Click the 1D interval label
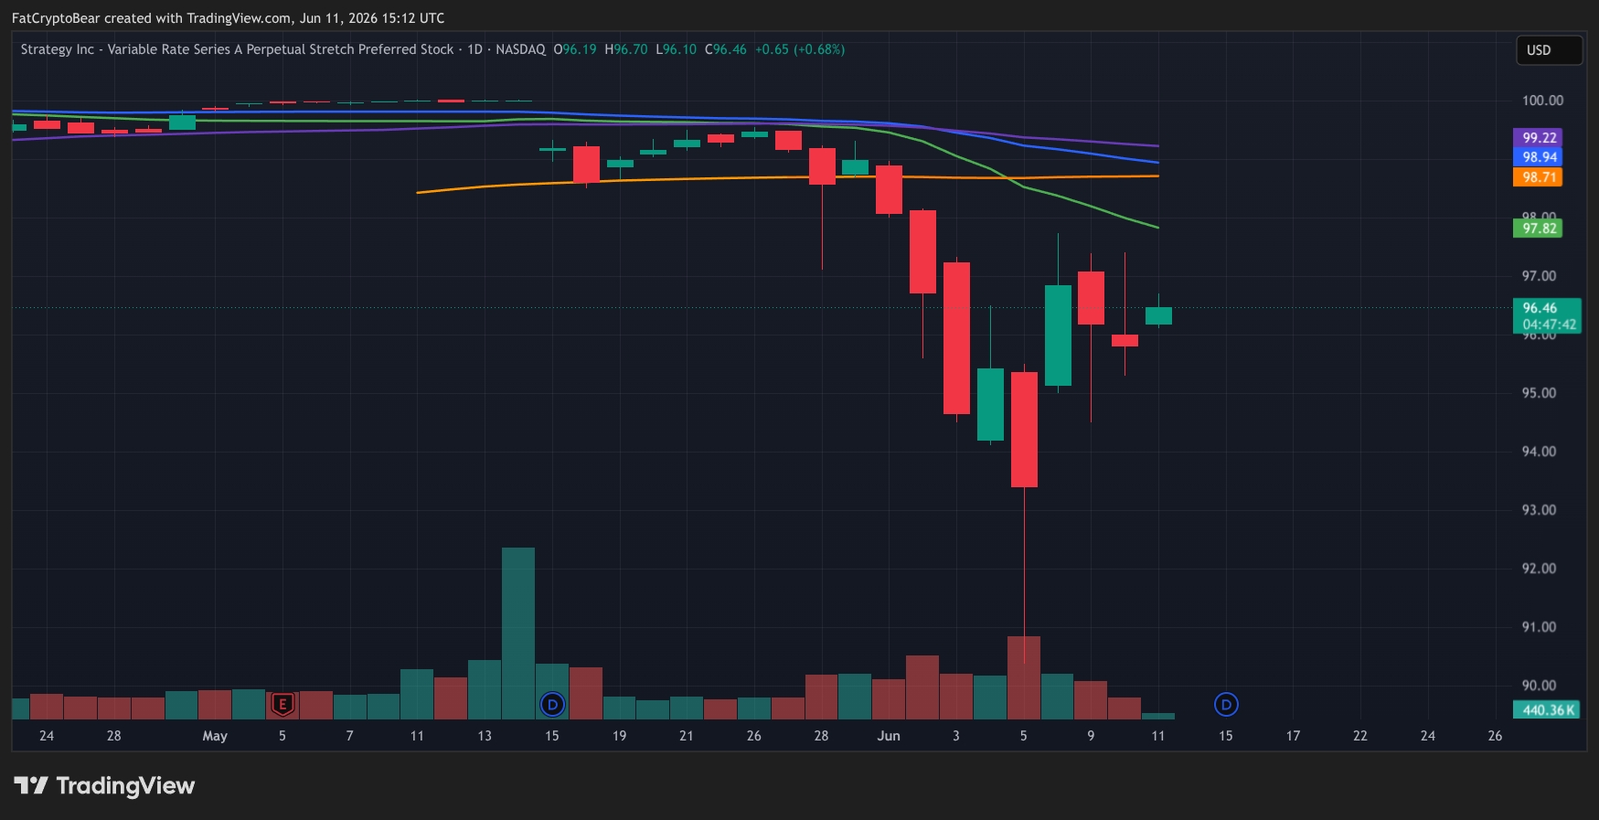The image size is (1599, 820). (475, 49)
